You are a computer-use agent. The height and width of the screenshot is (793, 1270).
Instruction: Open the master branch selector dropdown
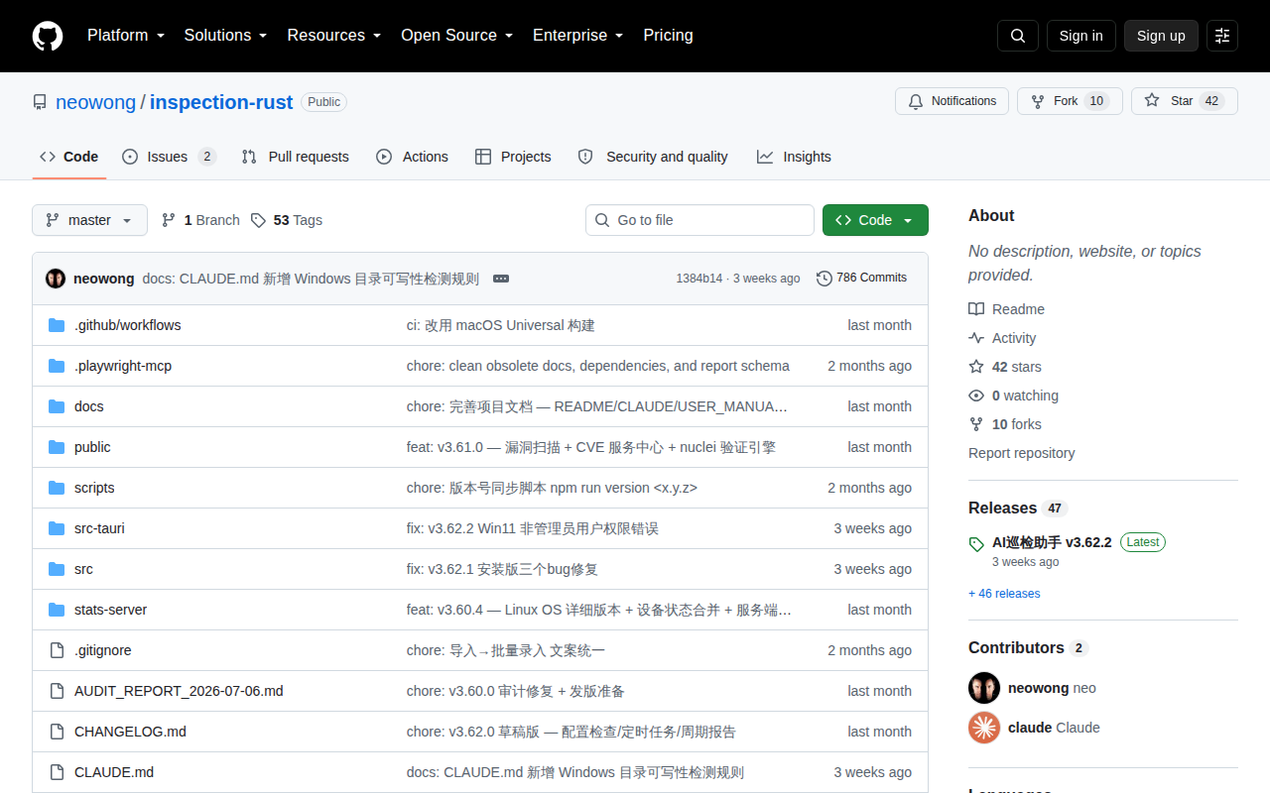pyautogui.click(x=89, y=220)
